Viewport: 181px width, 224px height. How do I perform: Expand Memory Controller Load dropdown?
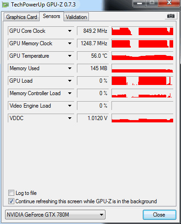(70, 93)
